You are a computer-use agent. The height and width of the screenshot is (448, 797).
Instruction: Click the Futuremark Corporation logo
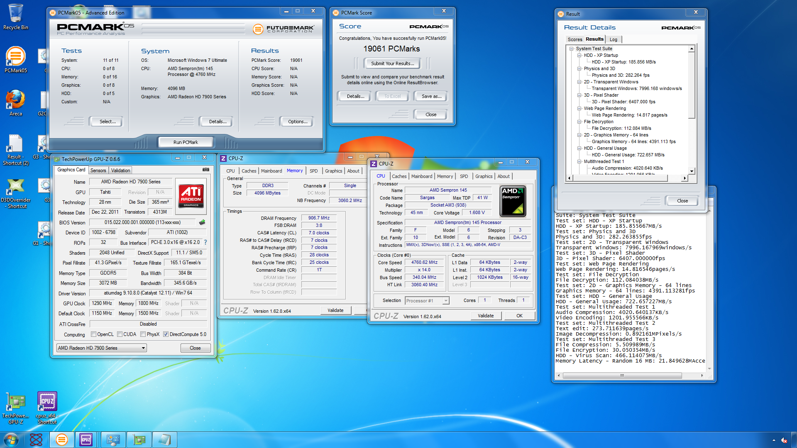(284, 29)
